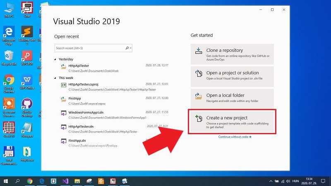Click the Create a new project button
The image size is (331, 186).
(232, 121)
